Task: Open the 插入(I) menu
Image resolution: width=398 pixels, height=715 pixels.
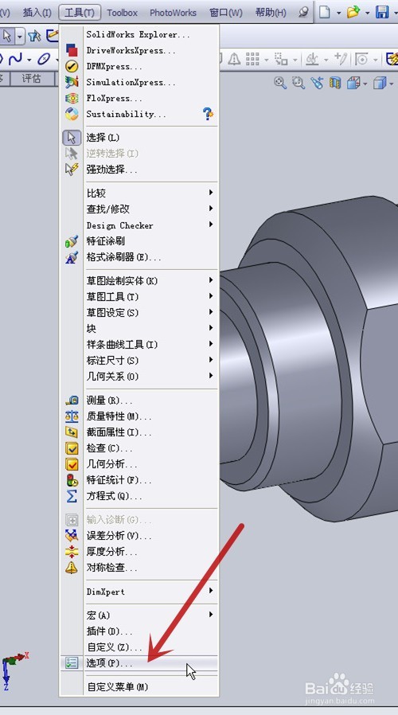Action: click(37, 12)
